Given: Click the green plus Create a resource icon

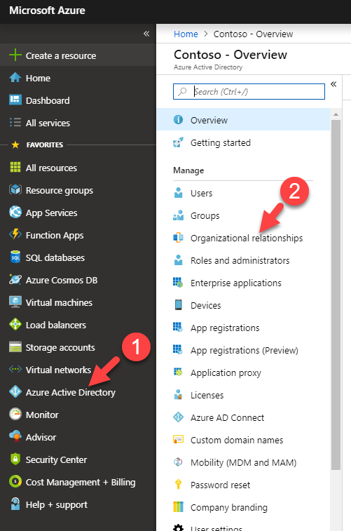Looking at the screenshot, I should (15, 55).
